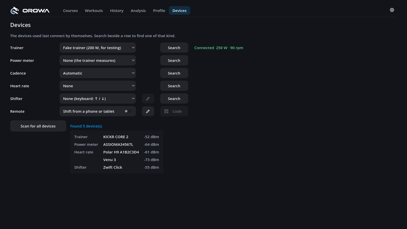Switch to the History tab
Image resolution: width=407 pixels, height=229 pixels.
[117, 10]
